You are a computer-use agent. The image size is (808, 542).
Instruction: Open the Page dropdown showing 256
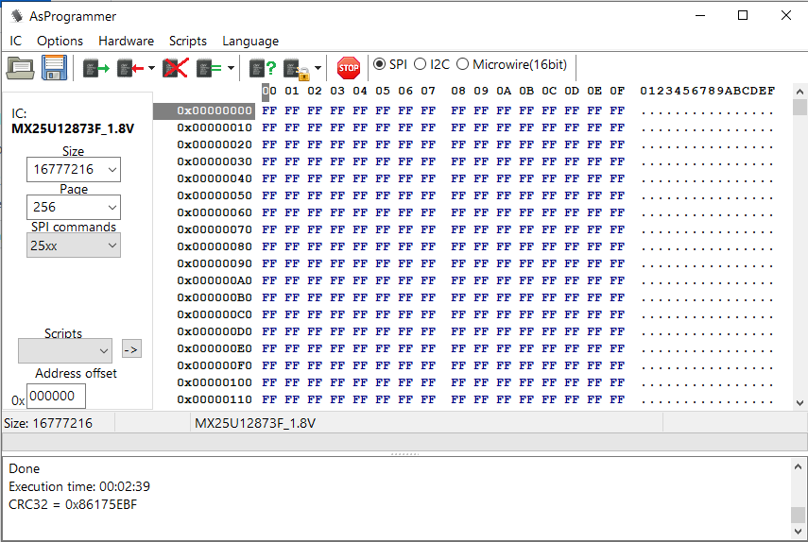[x=74, y=207]
